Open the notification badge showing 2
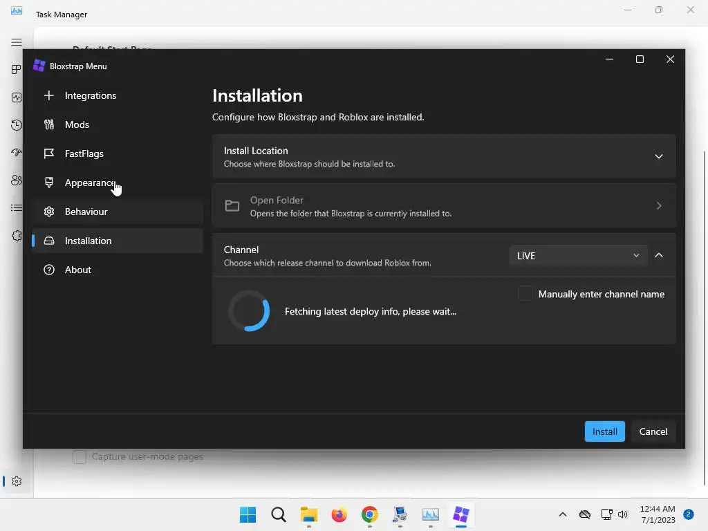The width and height of the screenshot is (708, 531). point(689,514)
